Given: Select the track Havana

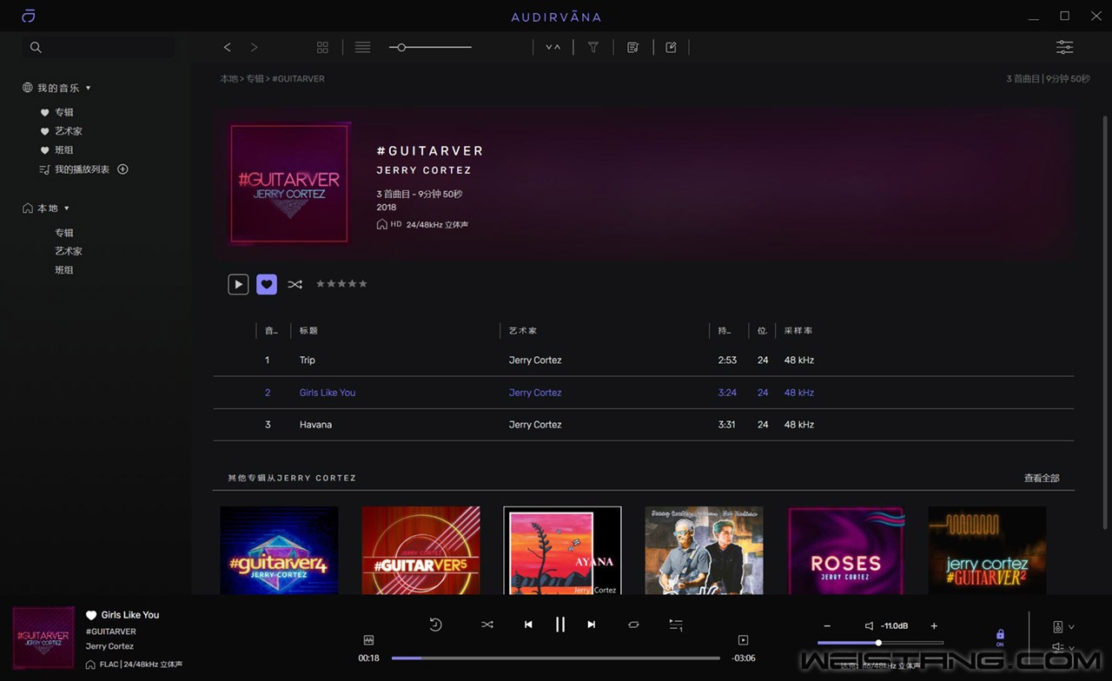Looking at the screenshot, I should click(643, 425).
